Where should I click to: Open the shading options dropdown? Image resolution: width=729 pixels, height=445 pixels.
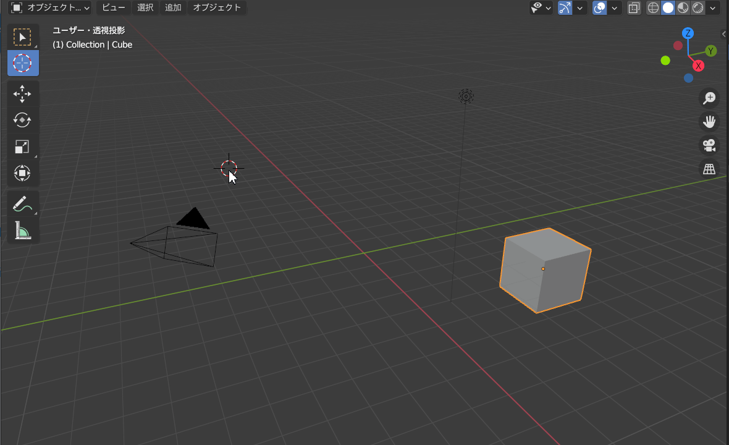pyautogui.click(x=713, y=8)
